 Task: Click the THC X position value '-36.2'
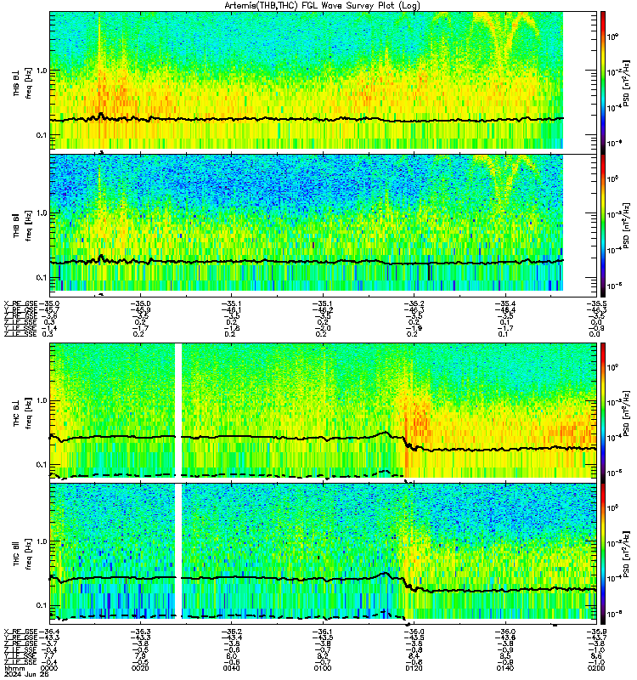[x=231, y=632]
